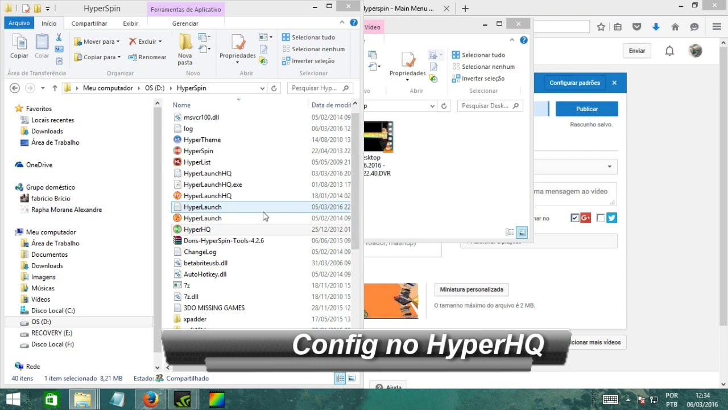The height and width of the screenshot is (410, 728).
Task: Click the Configurar padrões button
Action: [574, 83]
